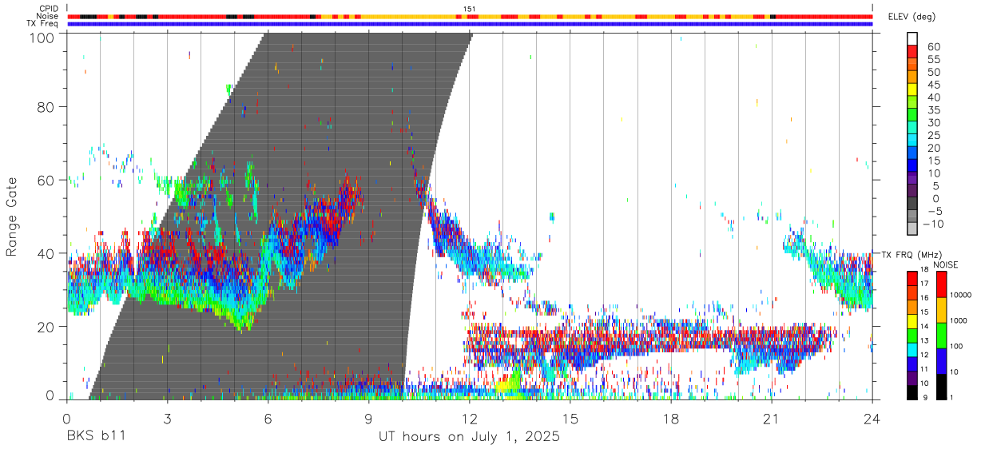The width and height of the screenshot is (981, 453).
Task: Select the noise level color scale bar
Action: coord(943,335)
